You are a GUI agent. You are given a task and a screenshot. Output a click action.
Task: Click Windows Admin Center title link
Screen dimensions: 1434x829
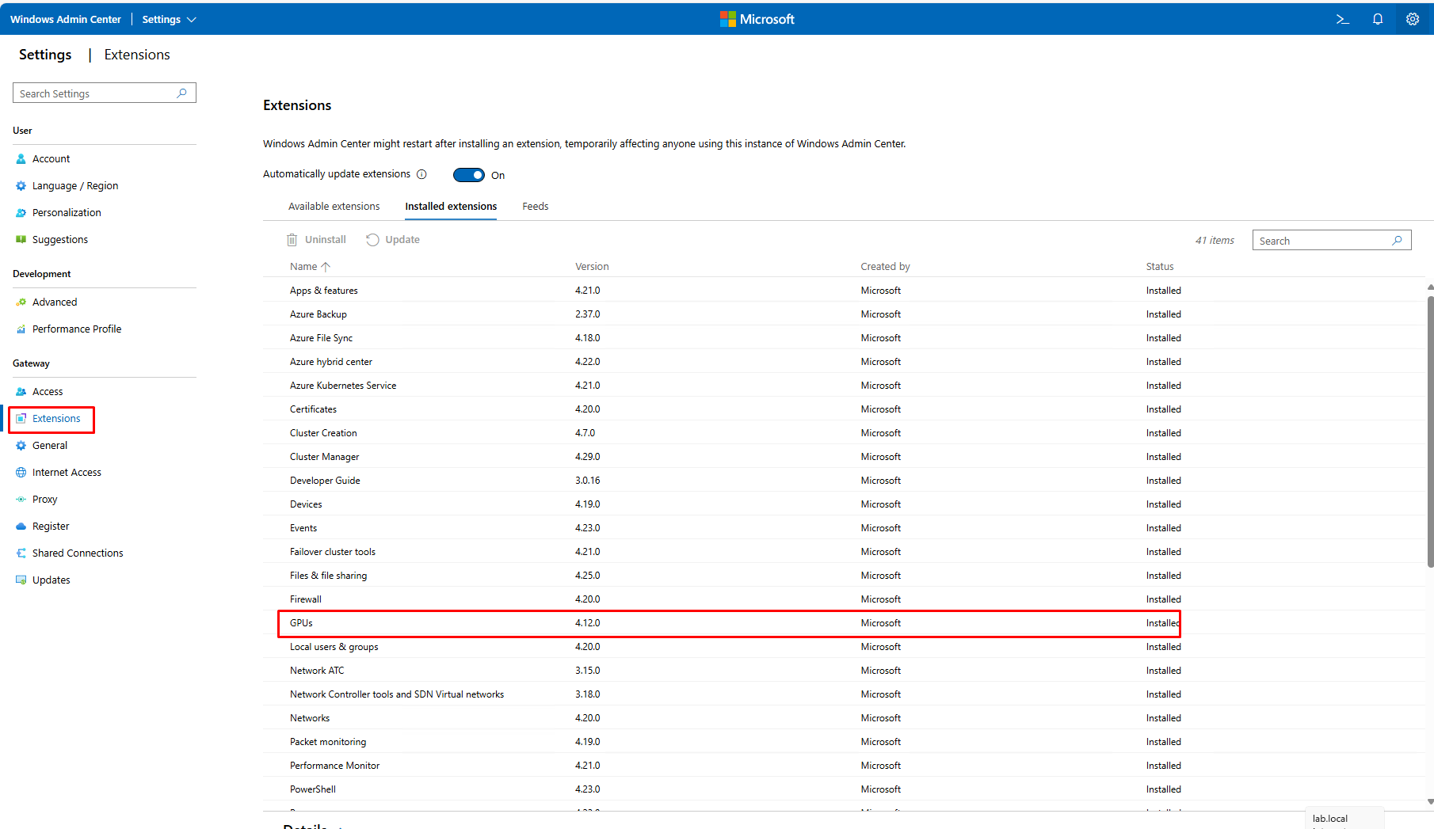(66, 19)
